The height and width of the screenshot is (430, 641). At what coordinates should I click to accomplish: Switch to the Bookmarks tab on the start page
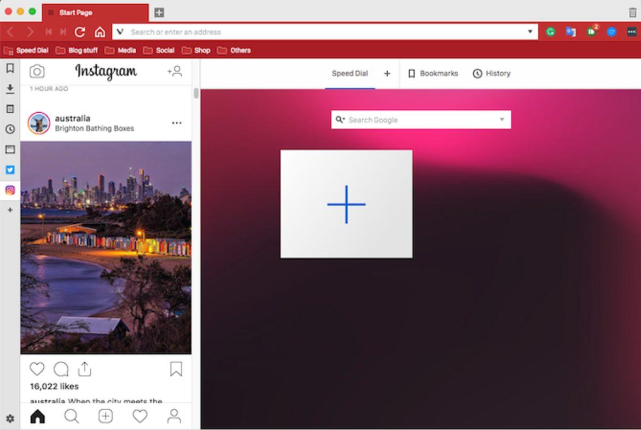tap(433, 74)
